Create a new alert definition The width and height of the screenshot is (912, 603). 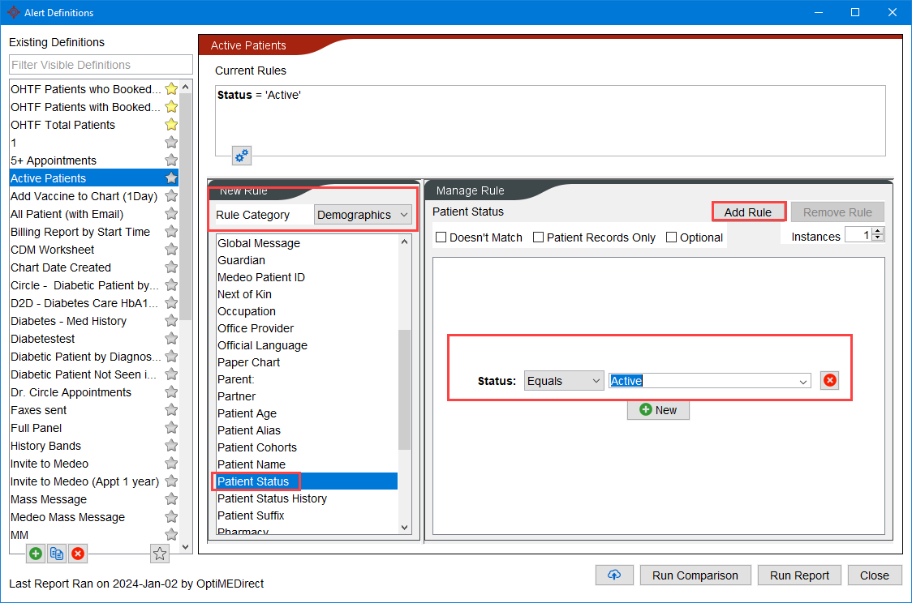click(x=35, y=553)
